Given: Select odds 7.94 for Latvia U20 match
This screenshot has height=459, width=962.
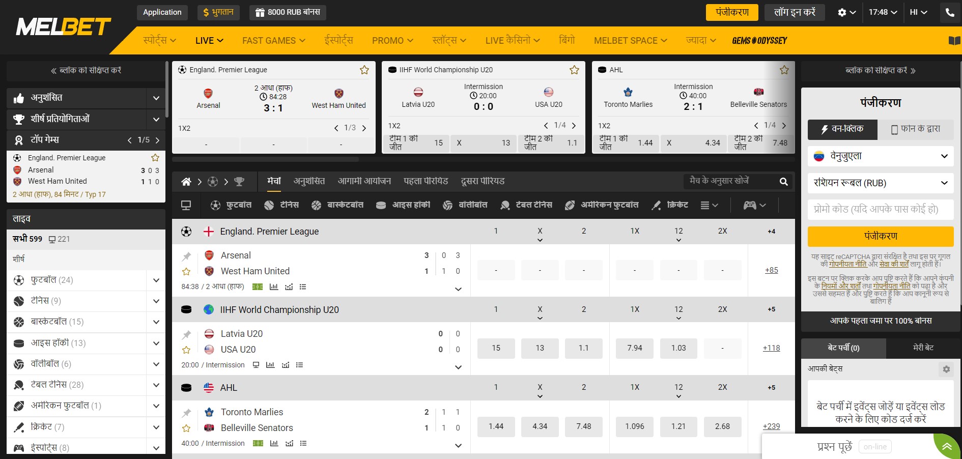Looking at the screenshot, I should (635, 349).
